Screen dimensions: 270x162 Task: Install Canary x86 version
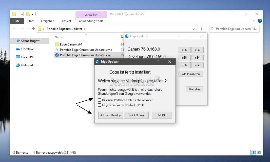tap(184, 50)
